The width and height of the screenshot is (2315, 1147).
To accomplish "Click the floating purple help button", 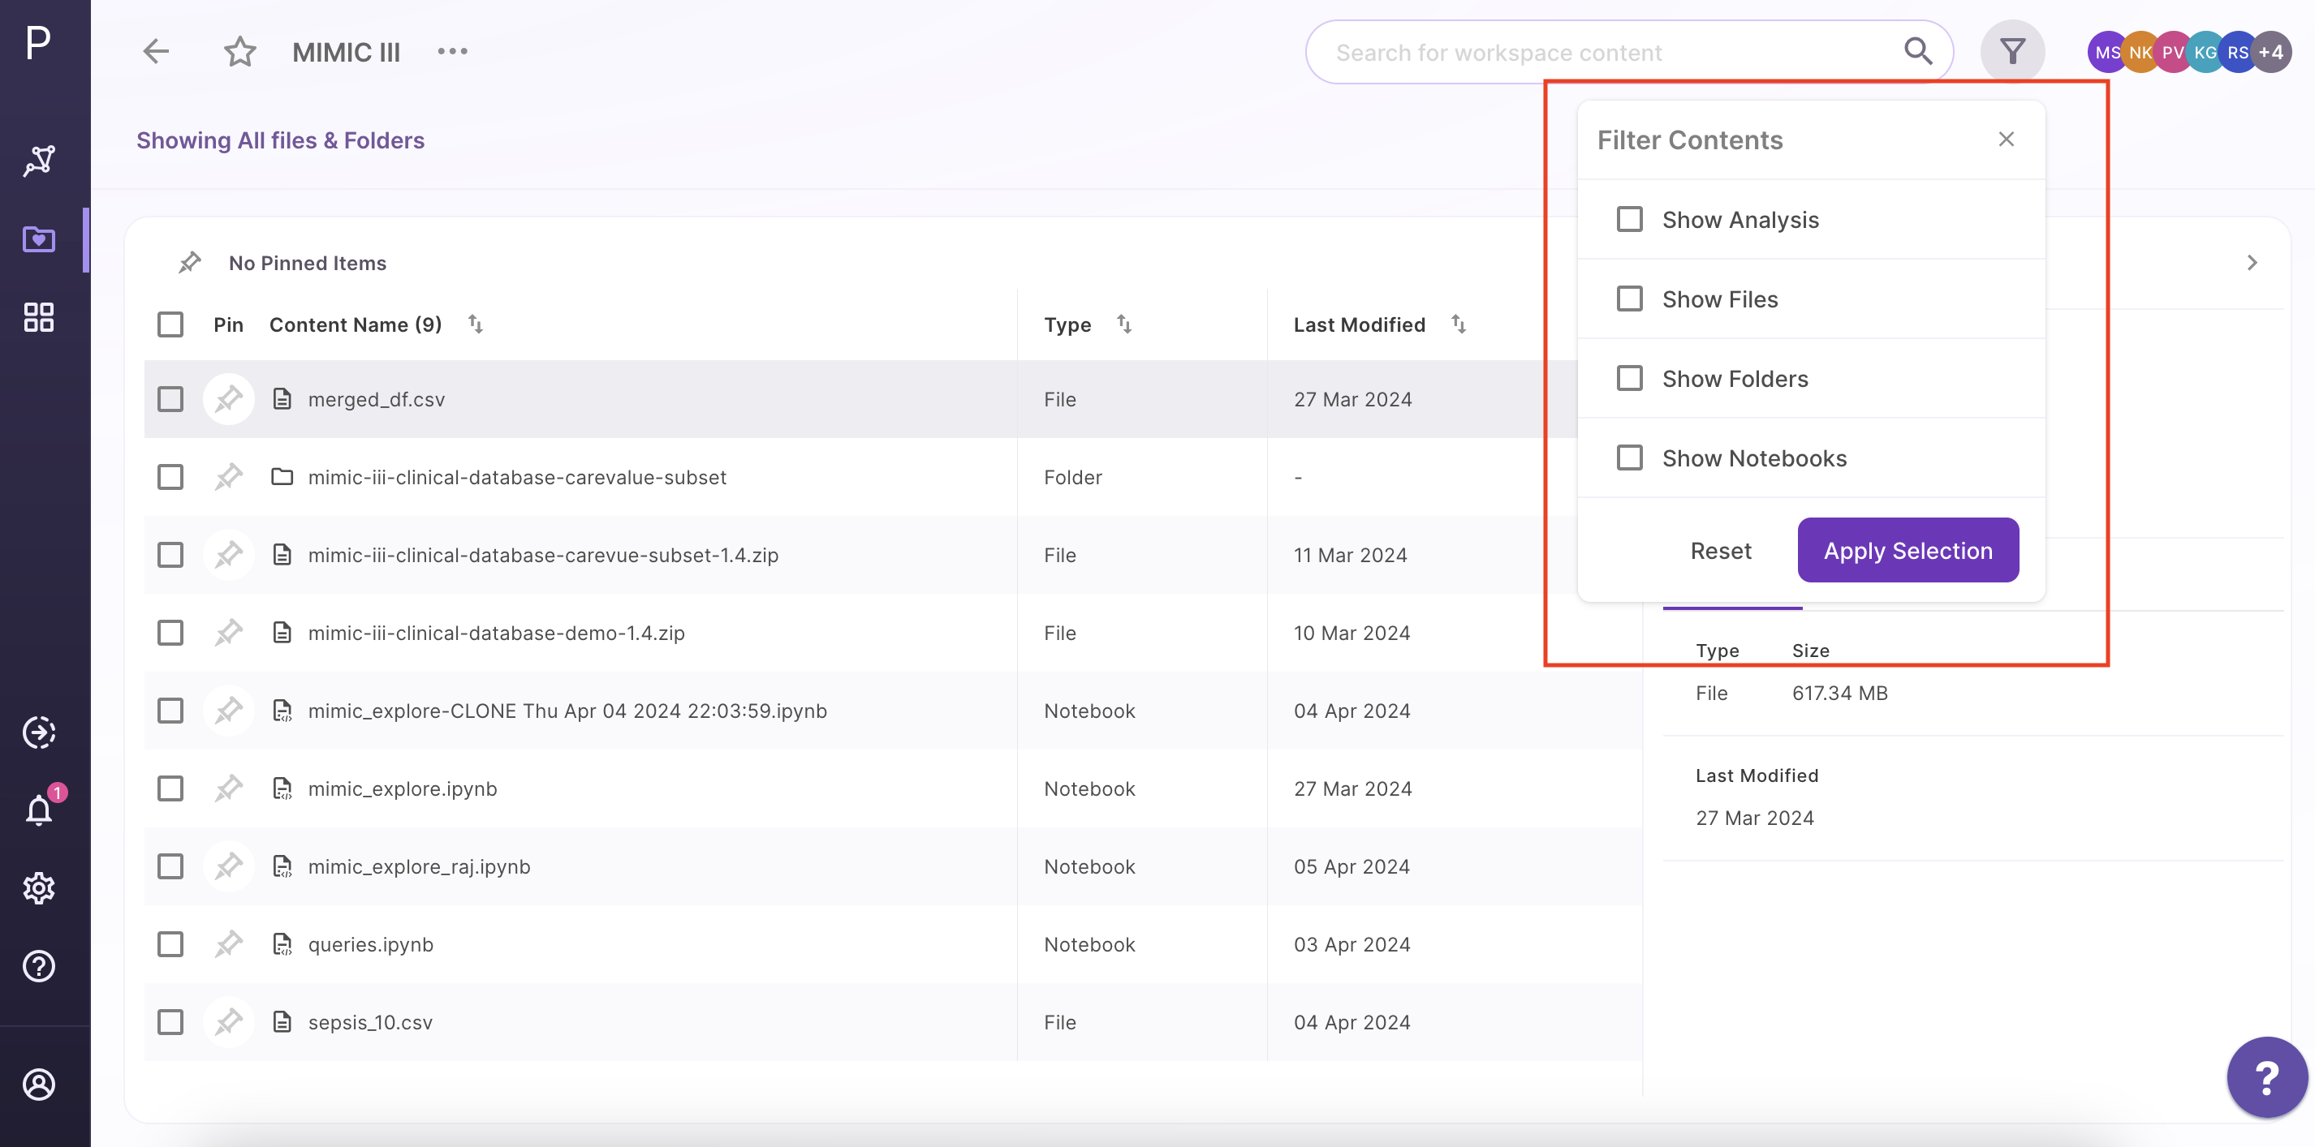I will click(x=2266, y=1077).
